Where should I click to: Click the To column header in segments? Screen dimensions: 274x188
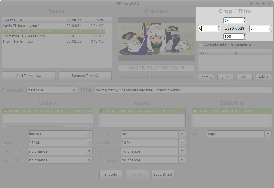coord(248,52)
